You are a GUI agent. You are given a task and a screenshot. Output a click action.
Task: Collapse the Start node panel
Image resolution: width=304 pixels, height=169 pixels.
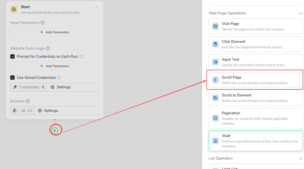pyautogui.click(x=97, y=7)
